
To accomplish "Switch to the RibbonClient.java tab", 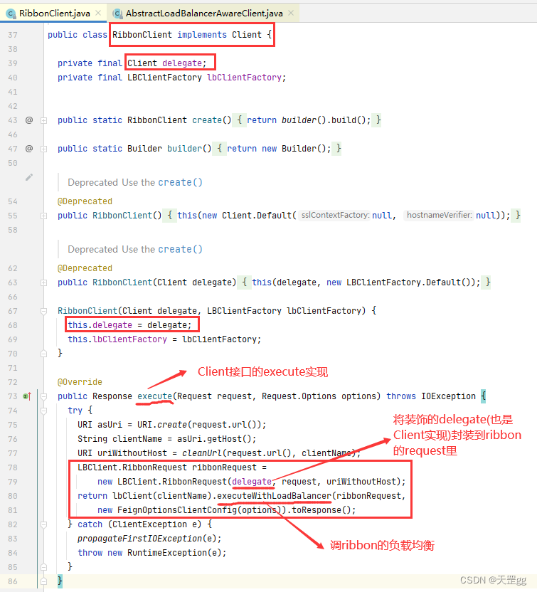I will (x=54, y=14).
